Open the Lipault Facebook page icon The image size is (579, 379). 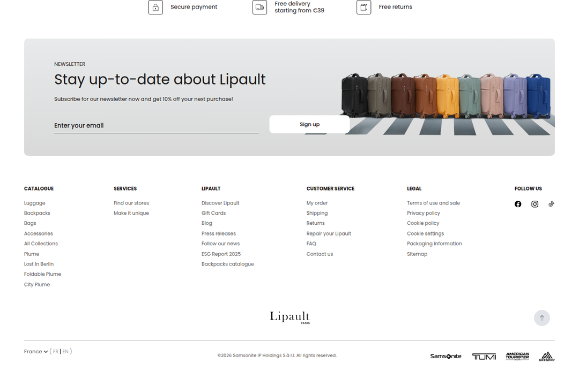[x=518, y=204]
